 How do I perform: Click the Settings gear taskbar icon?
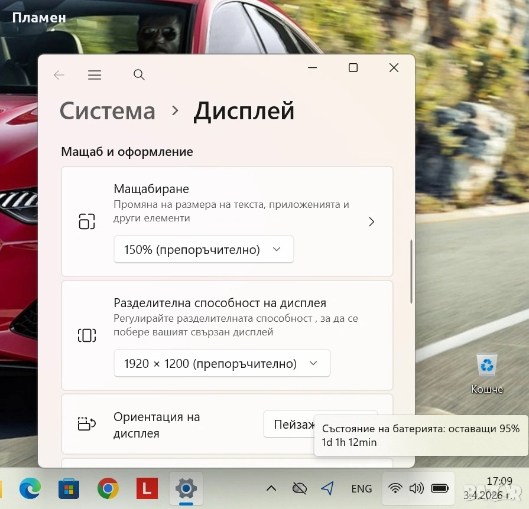pos(186,488)
